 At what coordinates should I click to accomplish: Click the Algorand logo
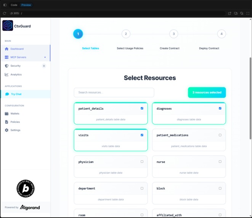[30, 207]
